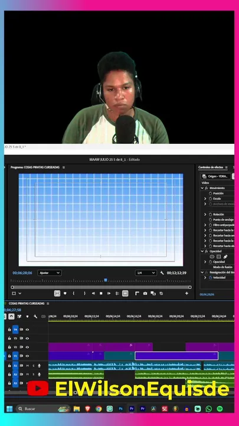This screenshot has height=426, width=239.
Task: Toggle lock on track V3
Action: [x=9, y=338]
